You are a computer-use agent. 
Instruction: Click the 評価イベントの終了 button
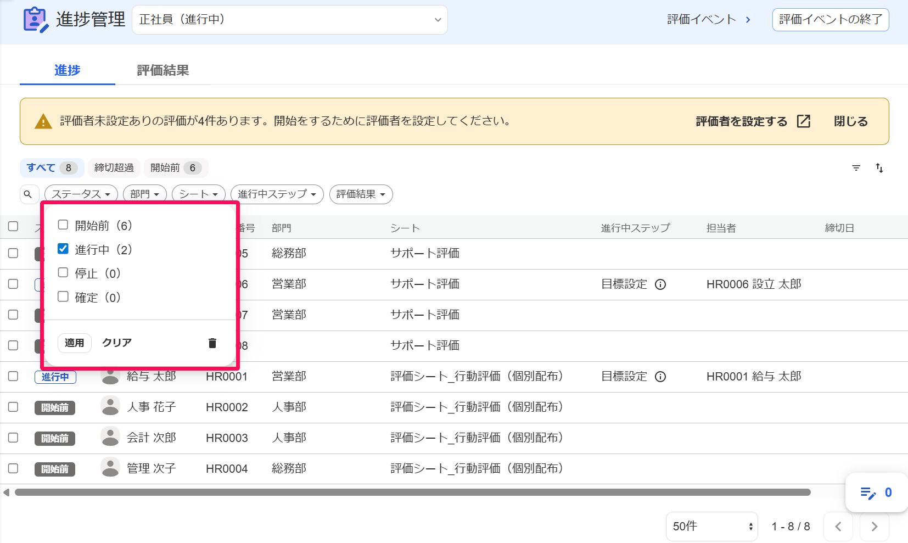coord(831,20)
